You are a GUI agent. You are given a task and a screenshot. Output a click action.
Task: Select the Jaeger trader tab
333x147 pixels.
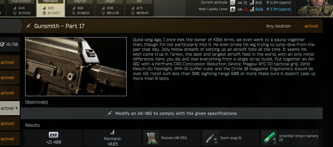(x=110, y=8)
